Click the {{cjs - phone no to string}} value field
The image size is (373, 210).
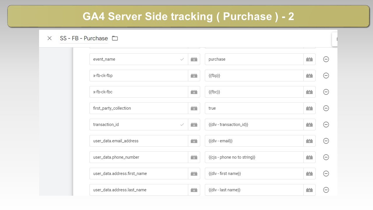point(254,157)
